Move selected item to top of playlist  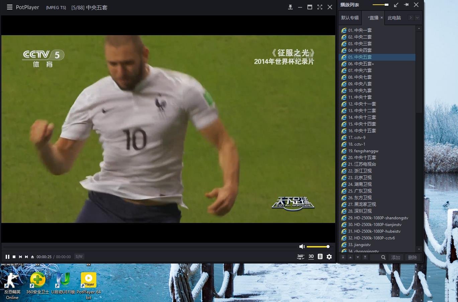coord(343,257)
